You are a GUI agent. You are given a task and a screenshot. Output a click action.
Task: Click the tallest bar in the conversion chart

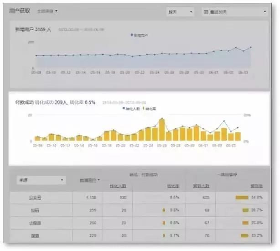coord(162,130)
